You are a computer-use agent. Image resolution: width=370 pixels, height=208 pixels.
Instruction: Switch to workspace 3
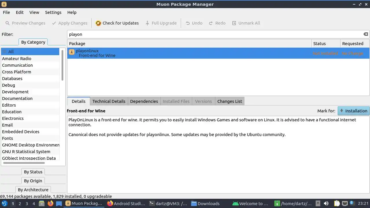click(27, 203)
